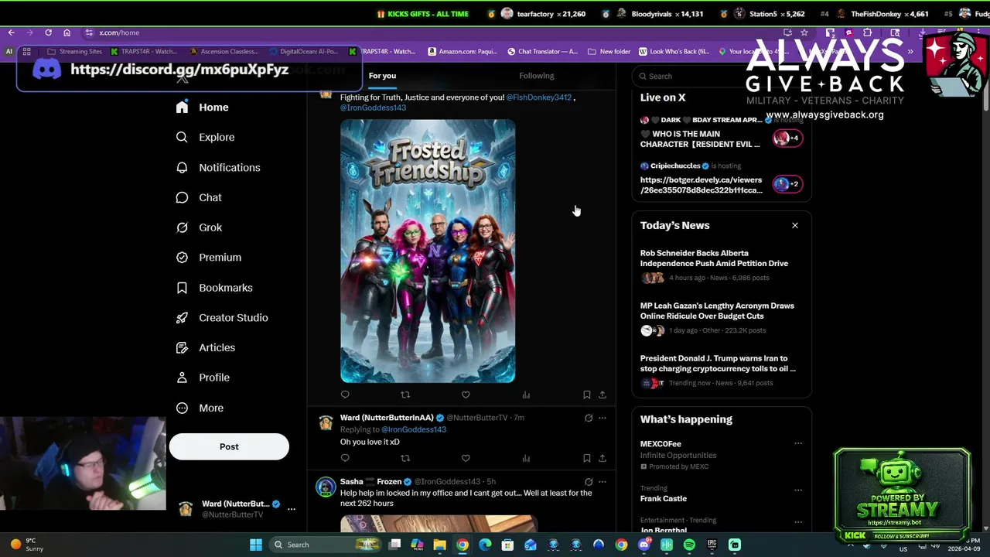Open the Chat Translator bookmark
990x557 pixels.
point(542,52)
